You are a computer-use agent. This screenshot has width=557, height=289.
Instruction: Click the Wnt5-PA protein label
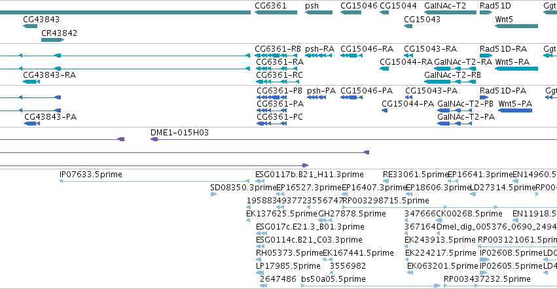click(x=515, y=104)
